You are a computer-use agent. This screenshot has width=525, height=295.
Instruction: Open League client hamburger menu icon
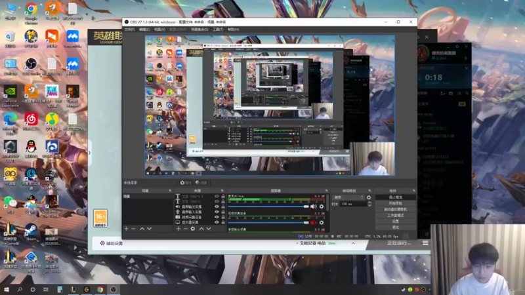425,243
